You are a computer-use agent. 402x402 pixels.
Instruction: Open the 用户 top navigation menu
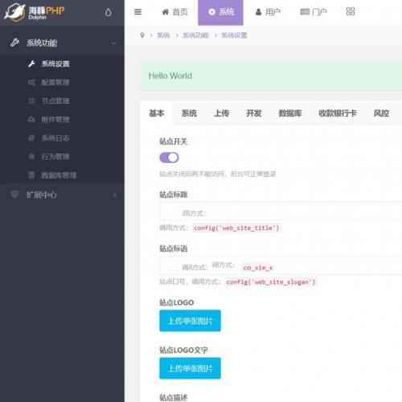point(268,12)
